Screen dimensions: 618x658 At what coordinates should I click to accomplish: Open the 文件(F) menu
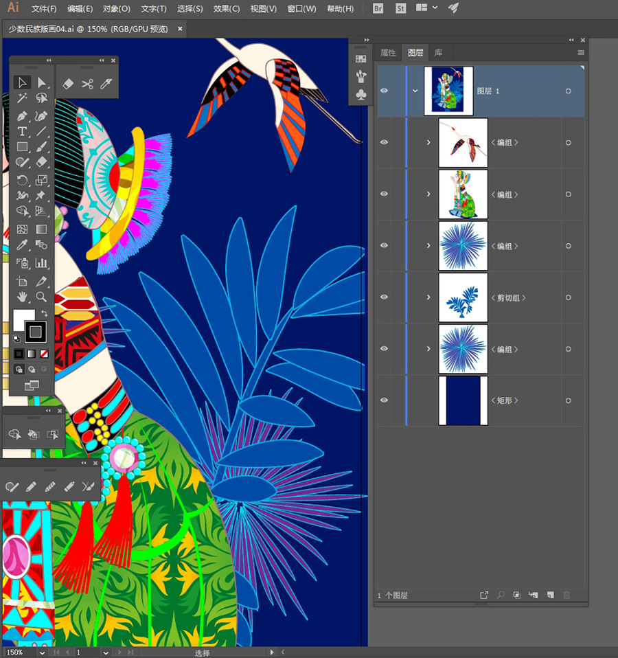point(44,8)
